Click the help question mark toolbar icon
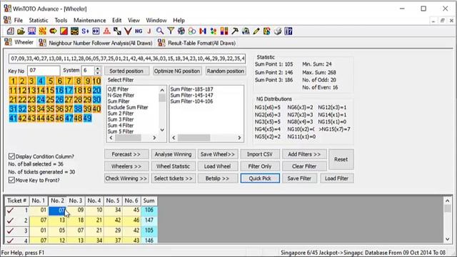 point(288,31)
